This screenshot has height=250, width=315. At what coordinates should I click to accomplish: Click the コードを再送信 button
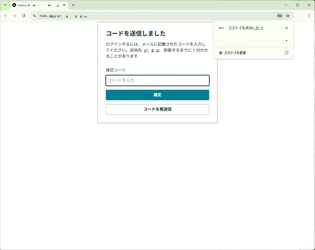(157, 109)
